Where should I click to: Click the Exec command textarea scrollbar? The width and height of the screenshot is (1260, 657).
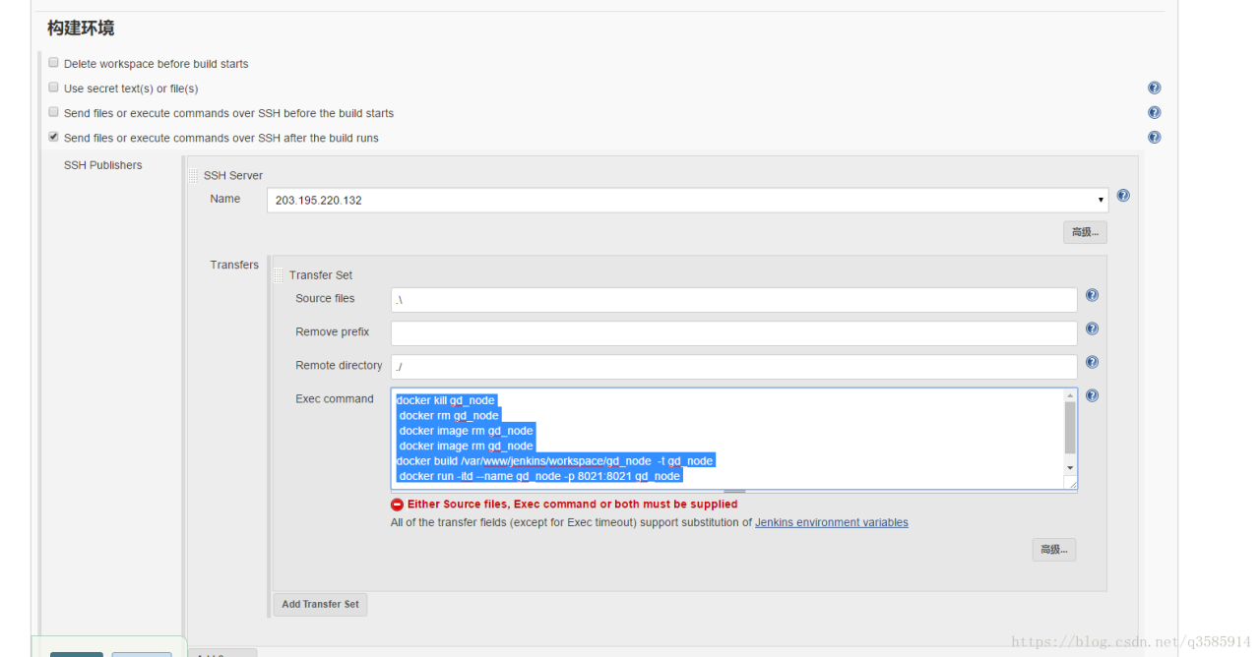pos(1070,429)
